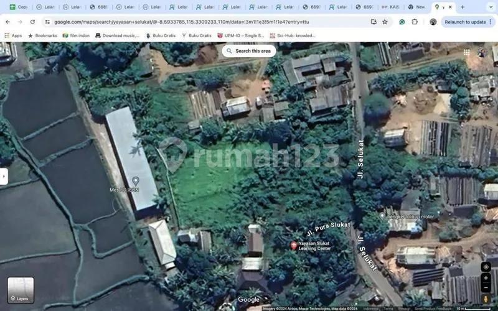Click the install app icon in address bar

coord(374,22)
